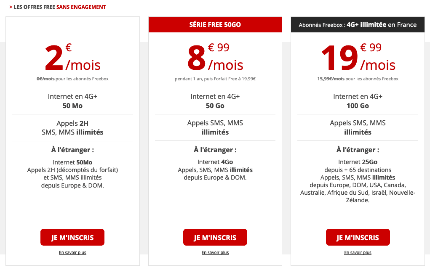The width and height of the screenshot is (430, 270).
Task: Click the pendant 1 an puis Forfait Free text
Action: (x=215, y=78)
